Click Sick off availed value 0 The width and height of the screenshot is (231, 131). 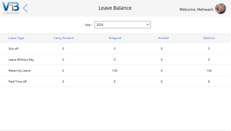tap(162, 49)
